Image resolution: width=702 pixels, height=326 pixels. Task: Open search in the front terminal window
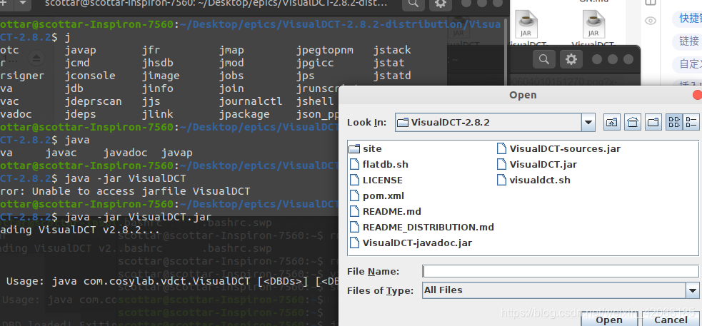413,4
